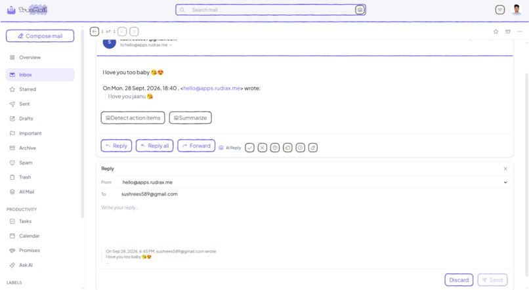Open Ask AI in the sidebar
529x290 pixels.
pyautogui.click(x=40, y=265)
